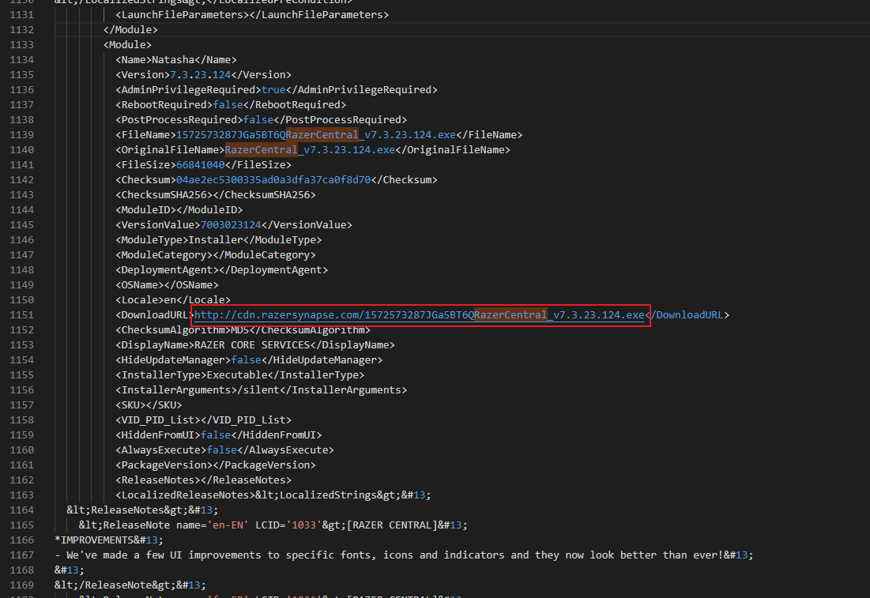
Task: Click line number 1151 in the gutter
Action: 21,315
